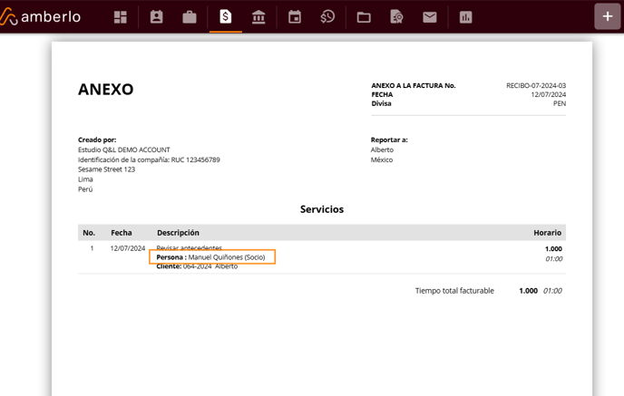This screenshot has width=624, height=396.
Task: Click the document search icon
Action: point(396,17)
